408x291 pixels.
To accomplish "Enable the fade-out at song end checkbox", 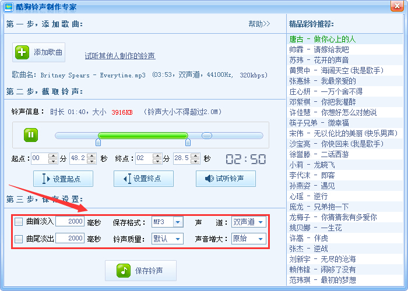I will pyautogui.click(x=19, y=239).
